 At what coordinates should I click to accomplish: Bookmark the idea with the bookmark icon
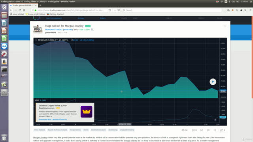(x=215, y=130)
